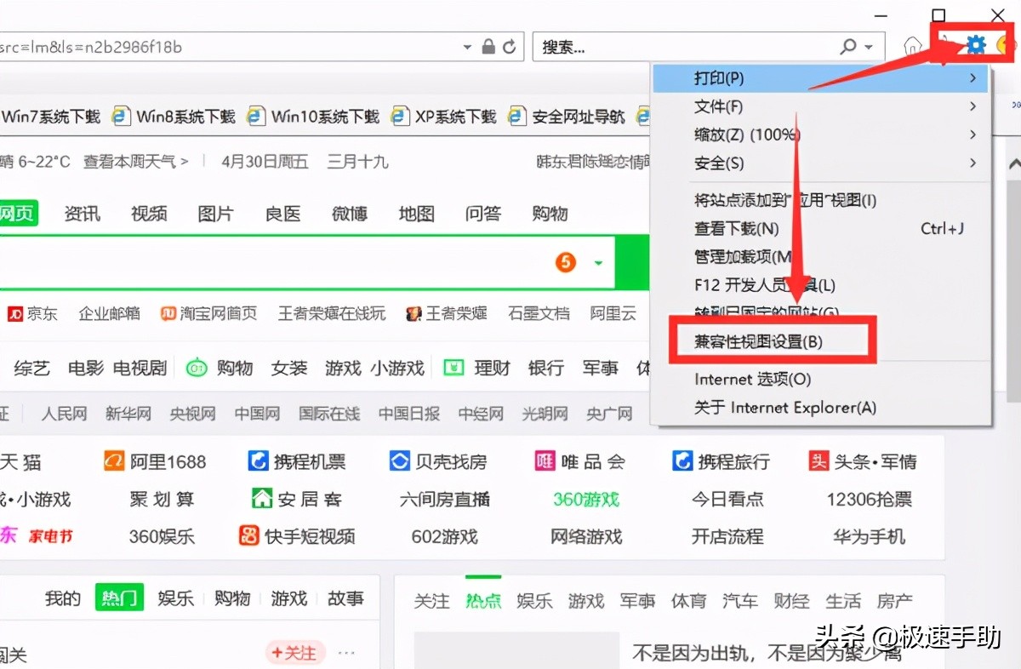
Task: Expand the address bar history dropdown
Action: click(x=467, y=48)
